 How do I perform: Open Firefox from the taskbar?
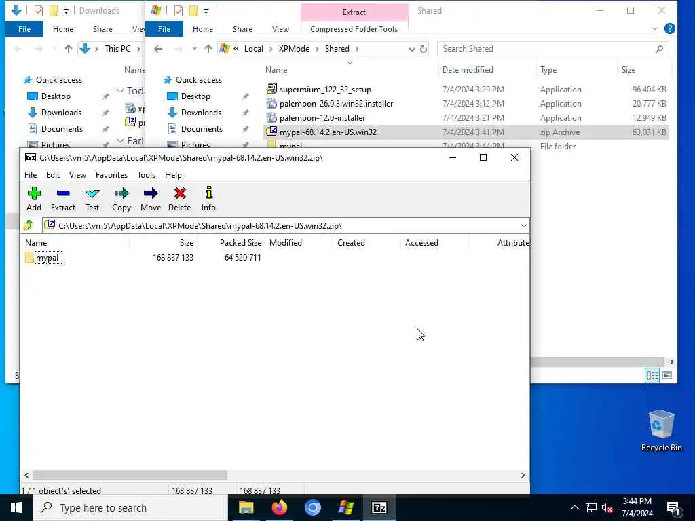(279, 507)
